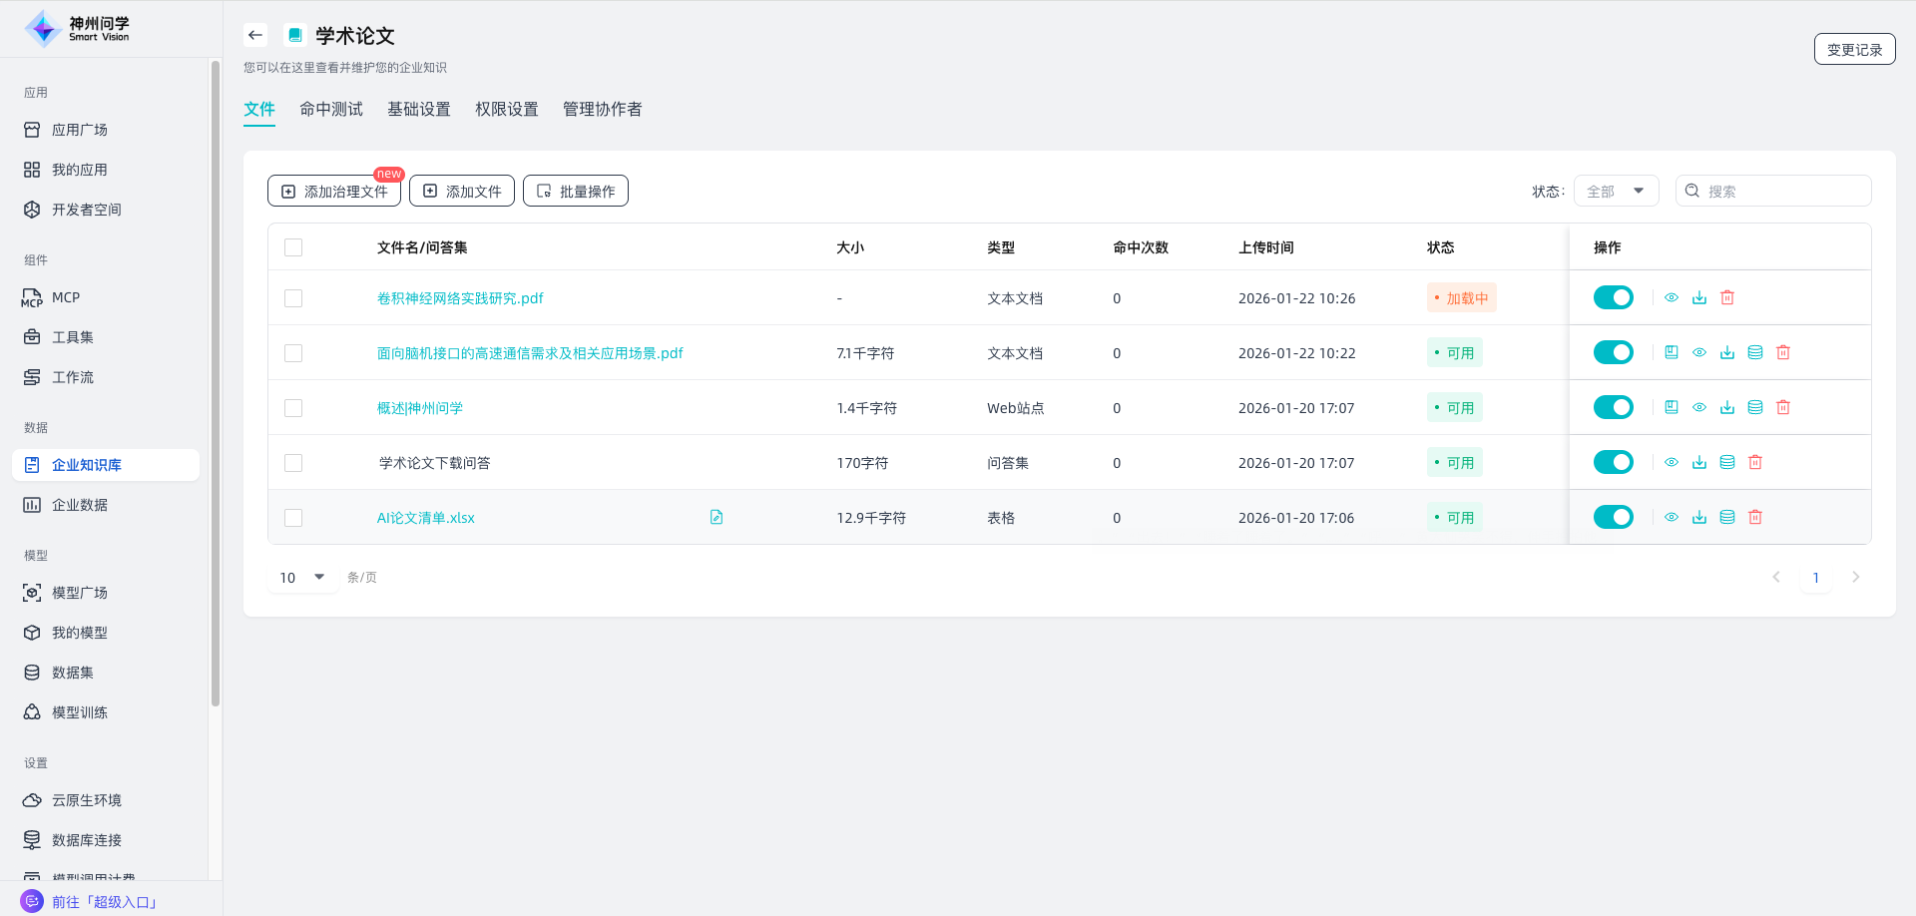This screenshot has width=1916, height=916.
Task: Delete the 概述|神州问学 web entry
Action: 1783,407
